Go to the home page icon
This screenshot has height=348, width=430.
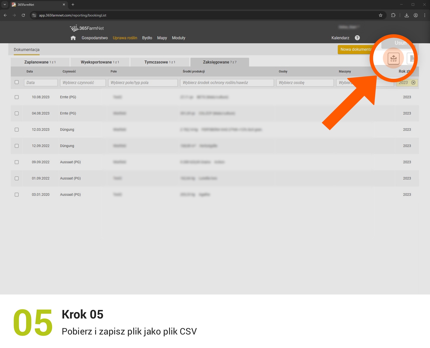73,38
